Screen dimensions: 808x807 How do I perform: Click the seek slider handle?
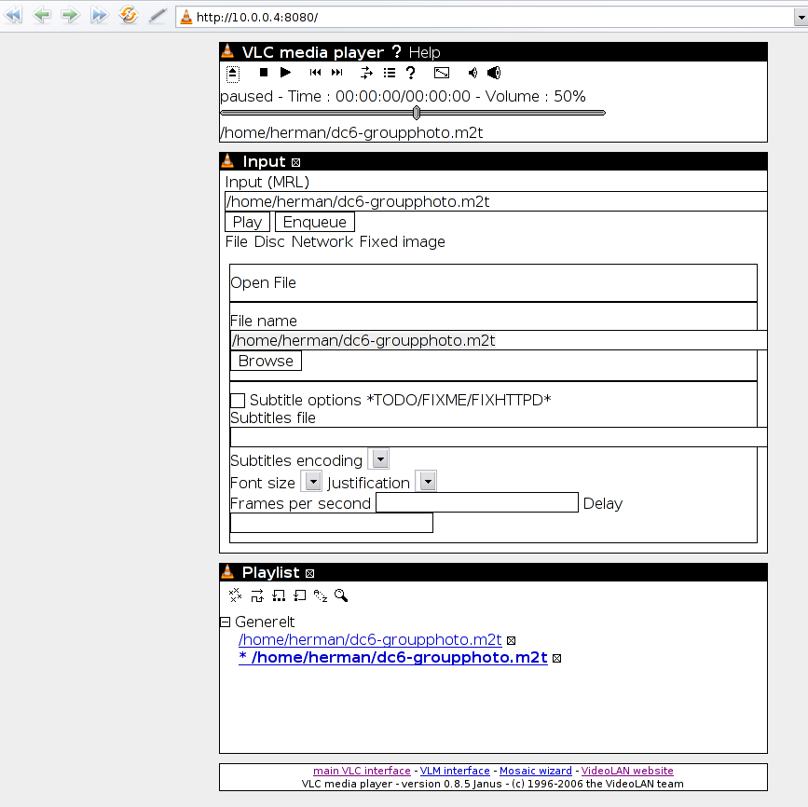[x=417, y=113]
